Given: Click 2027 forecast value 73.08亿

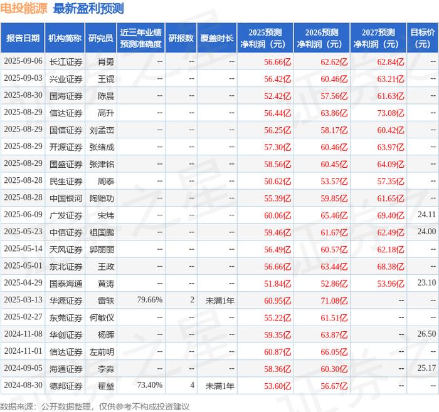Looking at the screenshot, I should coord(391,113).
